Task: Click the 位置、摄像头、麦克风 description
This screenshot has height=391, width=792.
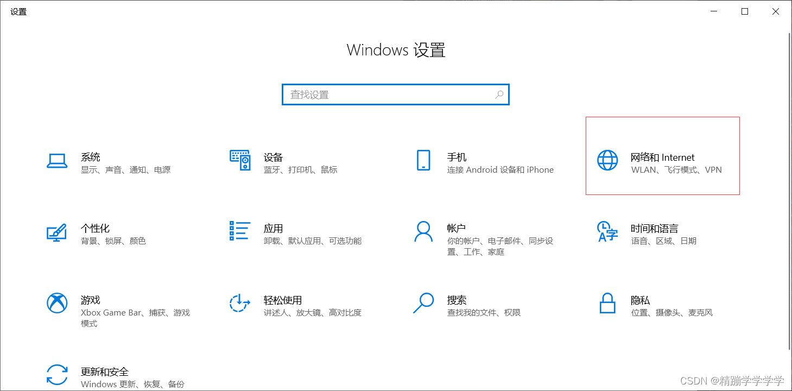Action: [x=672, y=313]
